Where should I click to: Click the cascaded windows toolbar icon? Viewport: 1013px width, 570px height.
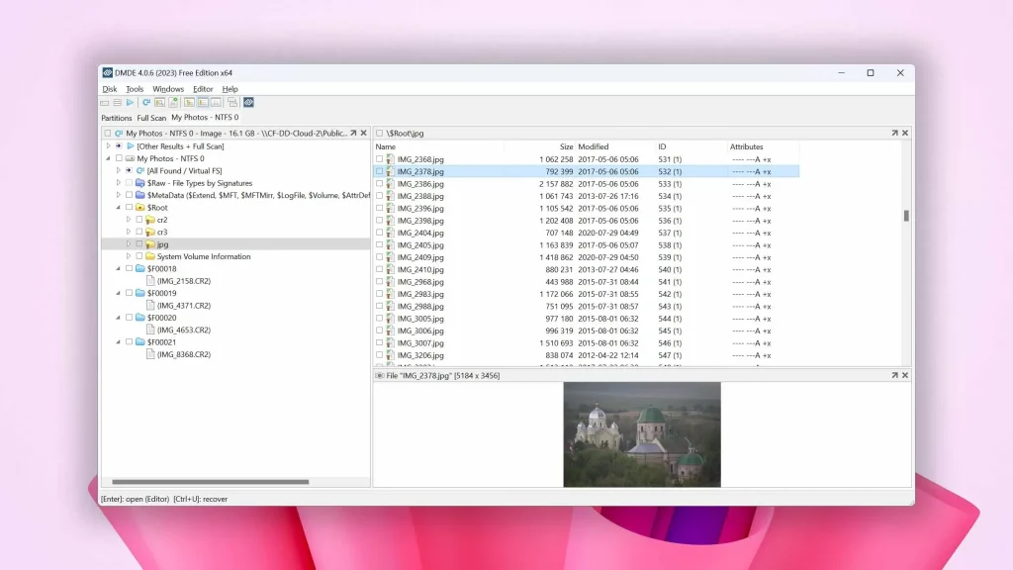[232, 103]
